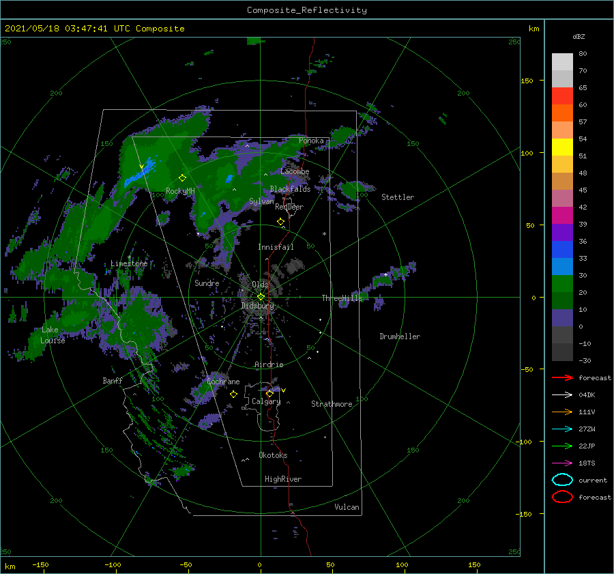Click the Blackfalds town label
This screenshot has width=614, height=574.
(290, 189)
